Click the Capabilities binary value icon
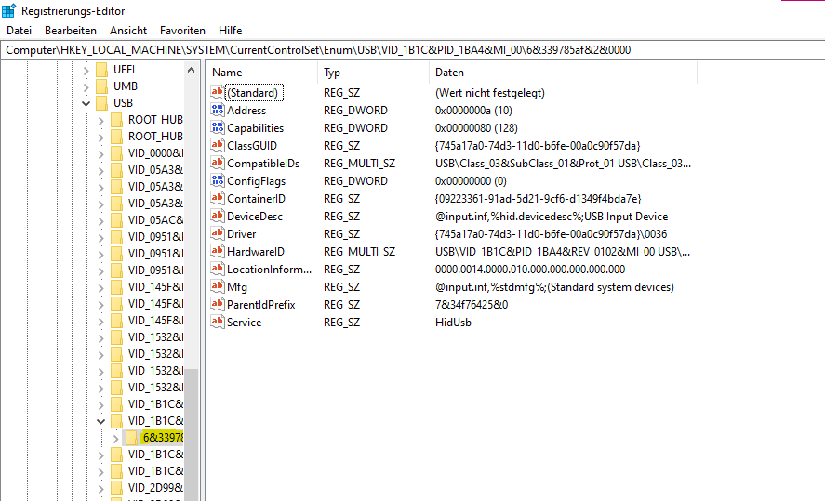The image size is (825, 501). pyautogui.click(x=218, y=128)
